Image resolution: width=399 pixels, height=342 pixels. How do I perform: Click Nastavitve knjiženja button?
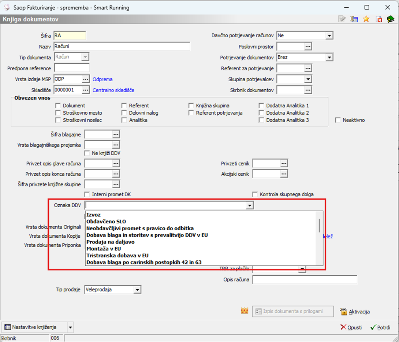34,327
